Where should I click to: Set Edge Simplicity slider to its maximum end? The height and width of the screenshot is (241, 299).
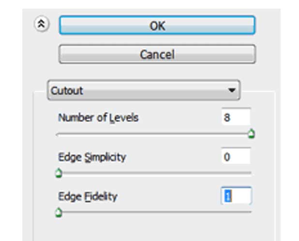[251, 173]
